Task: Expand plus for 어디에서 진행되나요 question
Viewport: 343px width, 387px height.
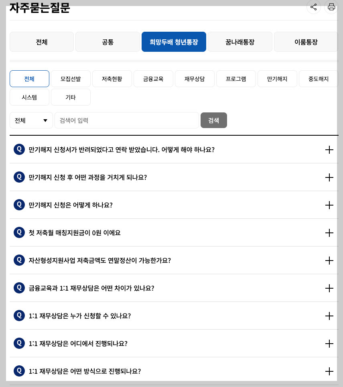Action: coord(329,344)
